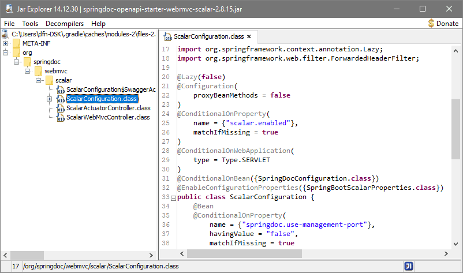
Task: Click the springdoc folder icon
Action: (28, 62)
